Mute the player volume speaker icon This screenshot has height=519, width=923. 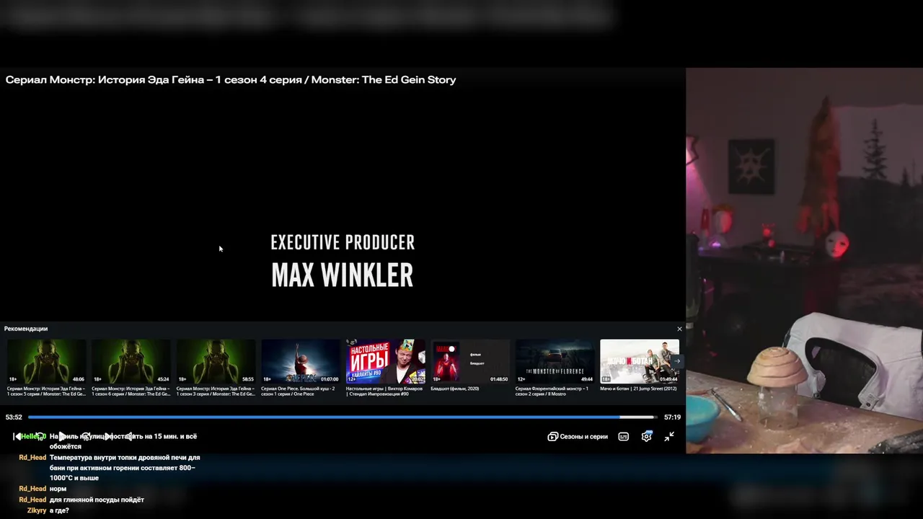(130, 436)
